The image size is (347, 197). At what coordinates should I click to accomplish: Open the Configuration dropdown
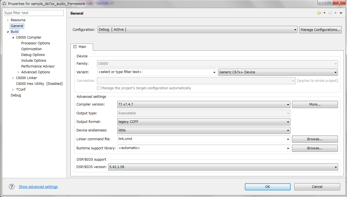pyautogui.click(x=198, y=29)
